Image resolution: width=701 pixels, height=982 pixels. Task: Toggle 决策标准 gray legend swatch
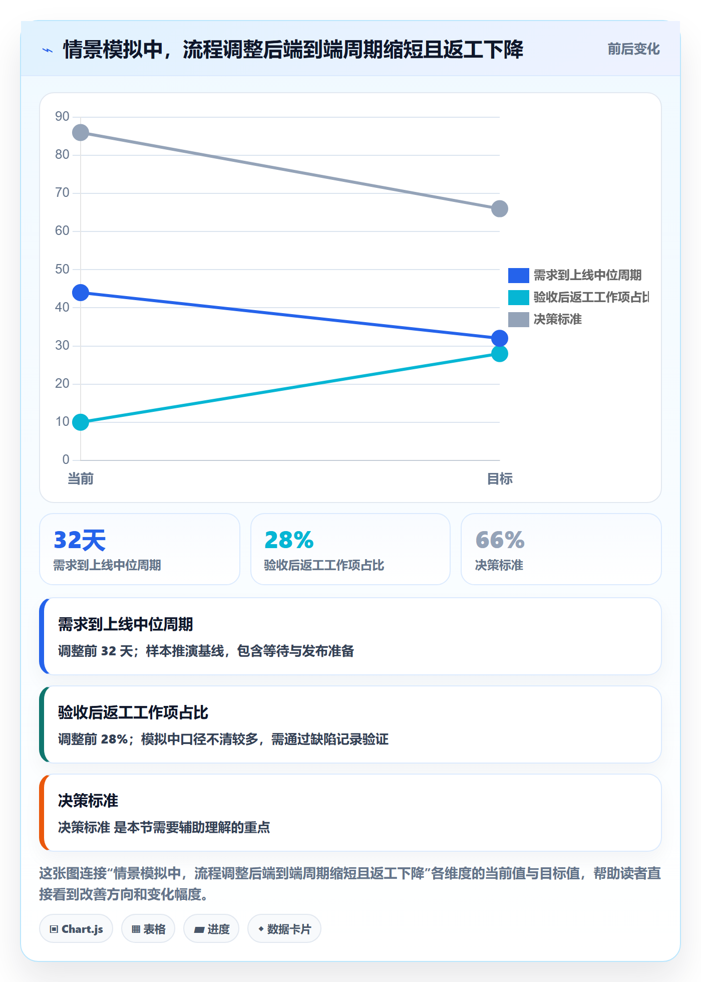(518, 319)
